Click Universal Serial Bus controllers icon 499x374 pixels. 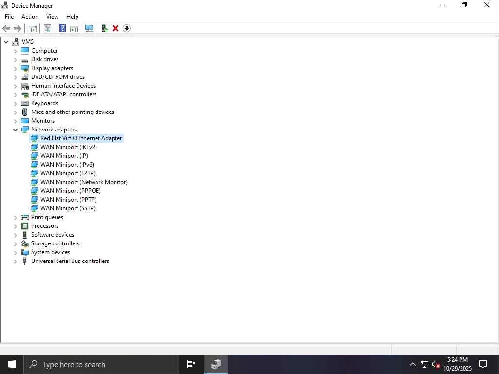(x=25, y=261)
